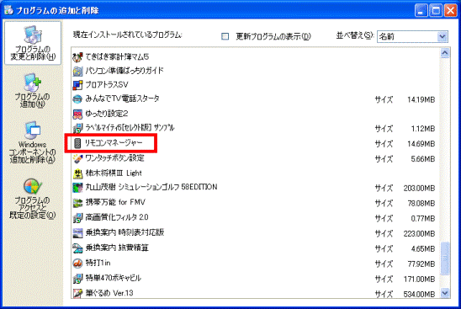Screen dimensions: 461x309
Task: Click ワンタッチボタン設定 program icon
Action: click(x=77, y=158)
